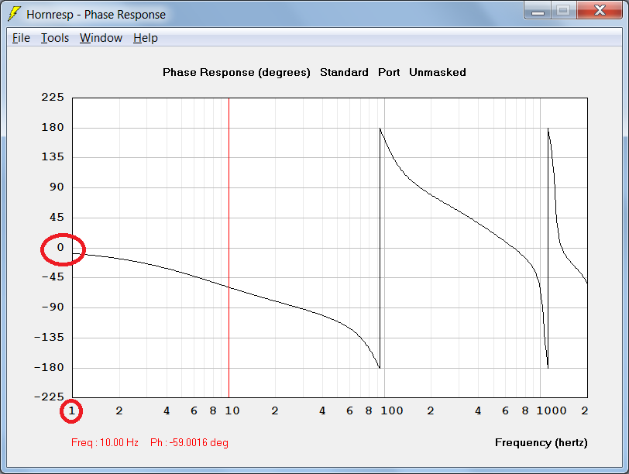Image resolution: width=629 pixels, height=474 pixels.
Task: Click the Hornresp lightning bolt icon
Action: pyautogui.click(x=14, y=14)
